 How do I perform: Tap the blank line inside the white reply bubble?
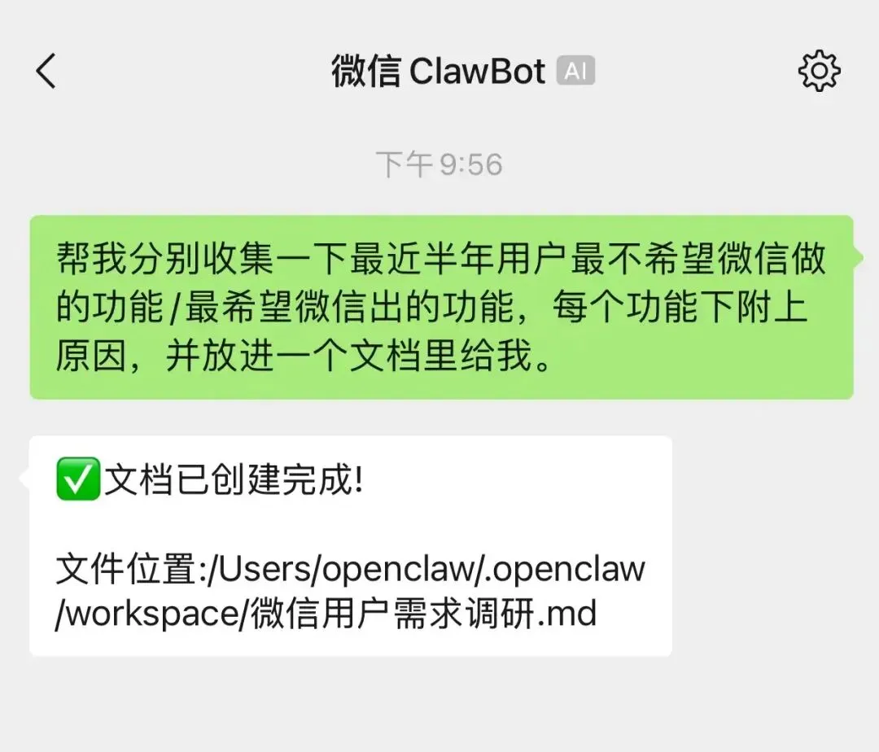350,524
